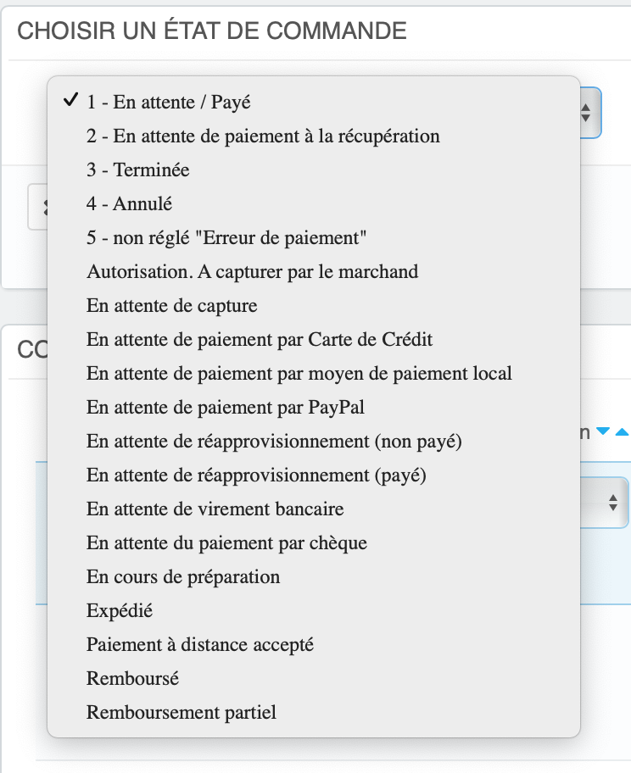
Task: Click the order state select arrows at top
Action: [x=586, y=113]
